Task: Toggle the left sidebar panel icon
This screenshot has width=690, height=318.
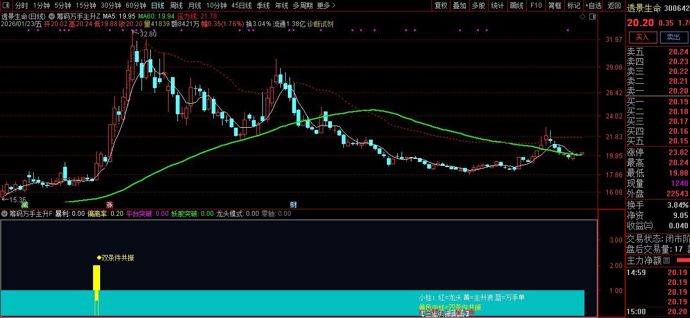Action: coord(6,5)
